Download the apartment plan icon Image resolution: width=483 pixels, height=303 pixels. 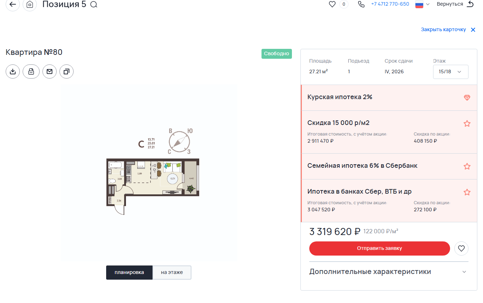pyautogui.click(x=13, y=72)
